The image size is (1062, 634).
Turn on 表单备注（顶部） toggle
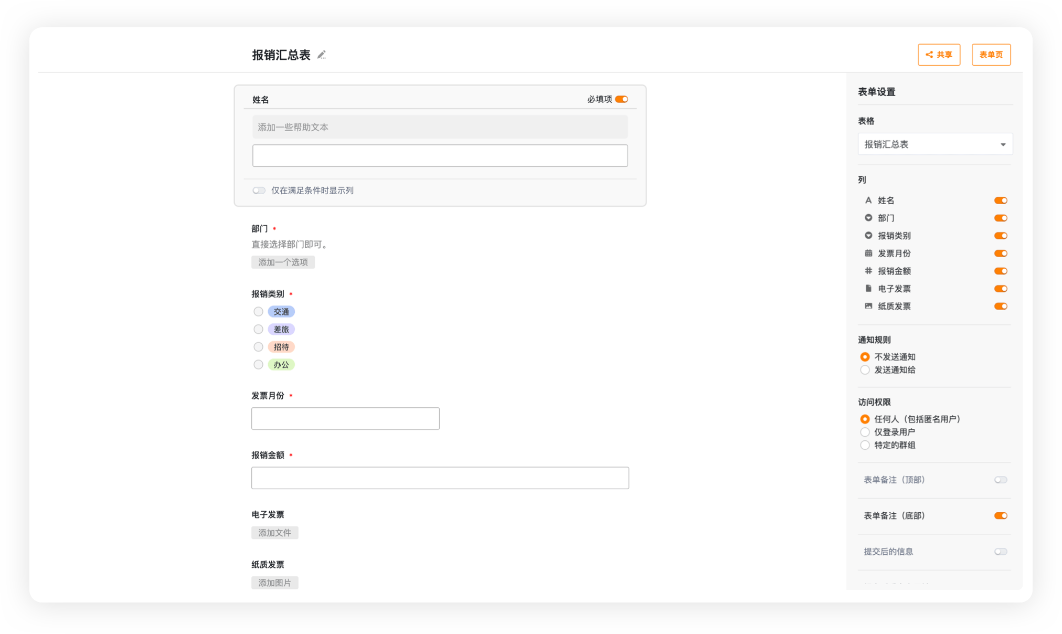1000,480
